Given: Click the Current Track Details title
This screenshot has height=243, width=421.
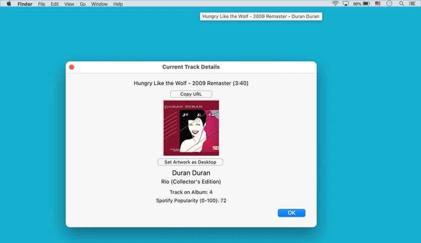Looking at the screenshot, I should pyautogui.click(x=191, y=67).
